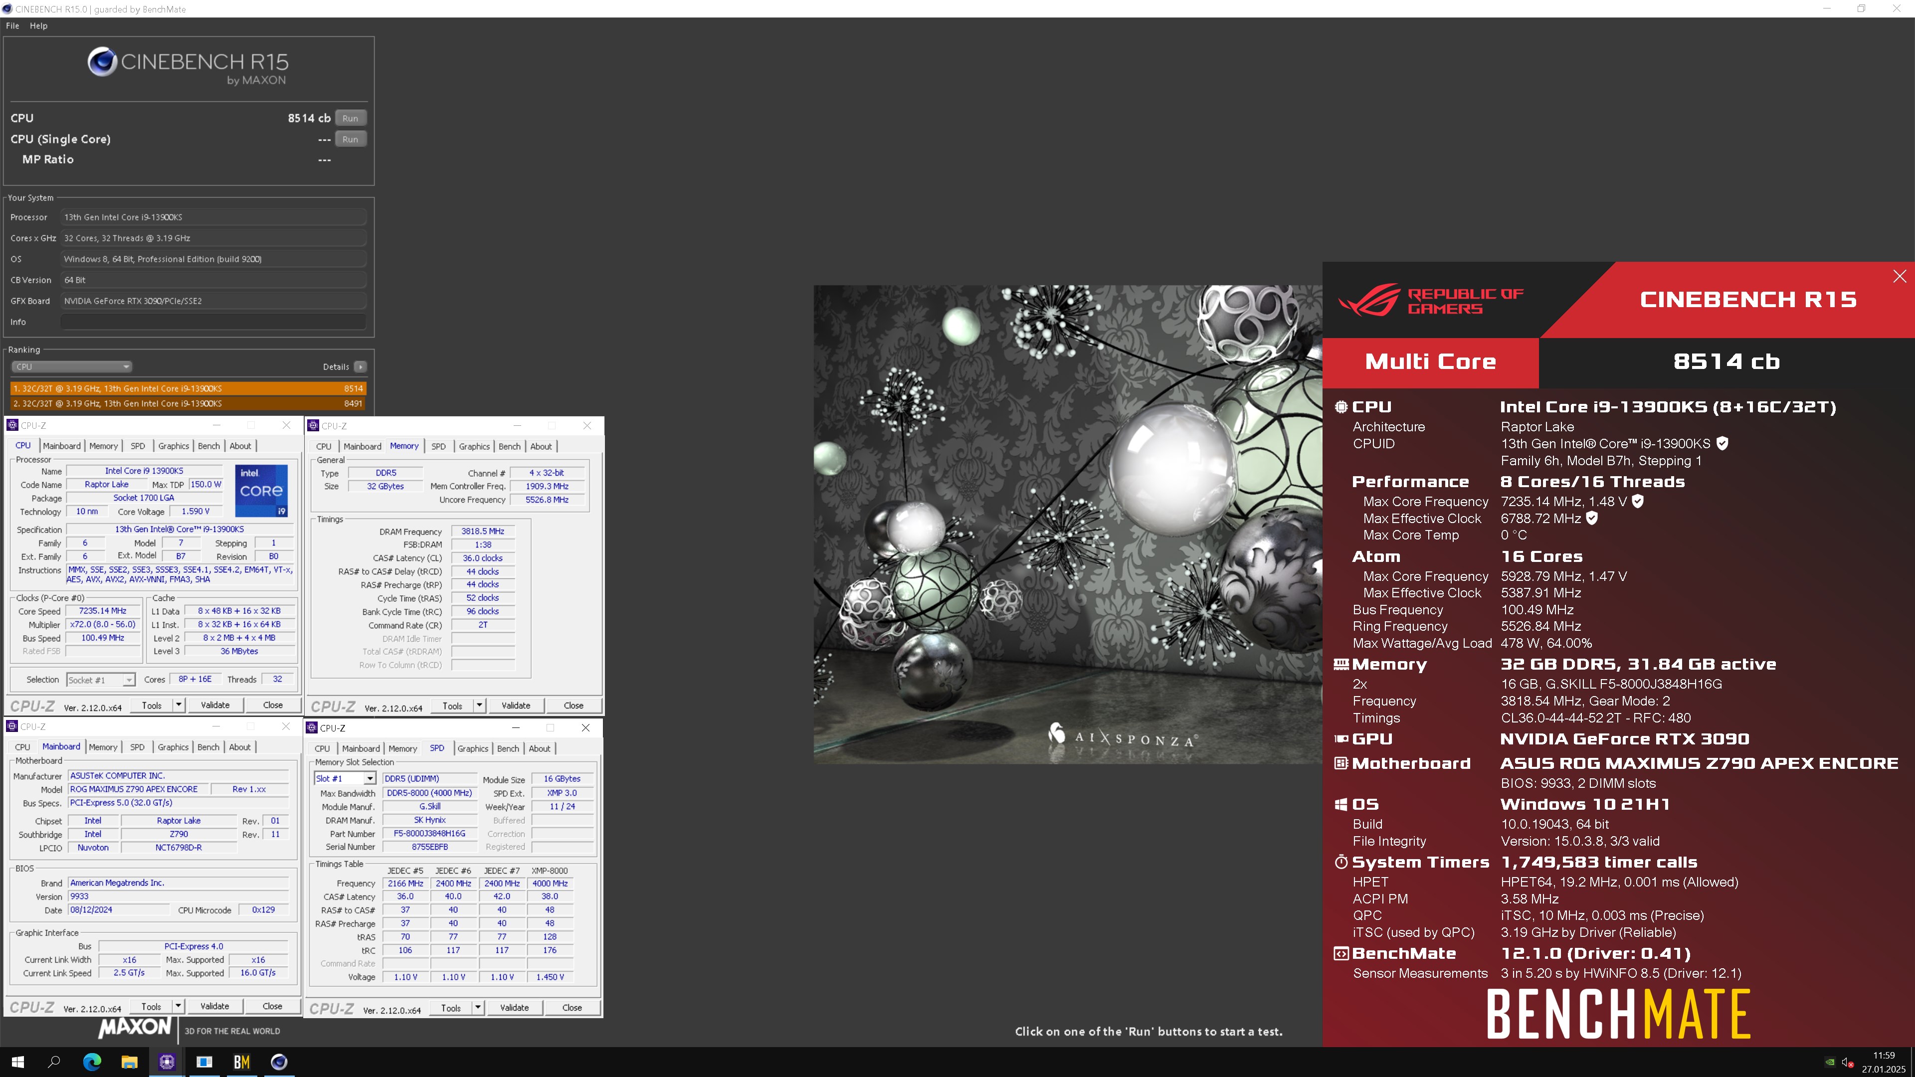Select About tab in CPU-Z Mainboard window

coord(239,747)
